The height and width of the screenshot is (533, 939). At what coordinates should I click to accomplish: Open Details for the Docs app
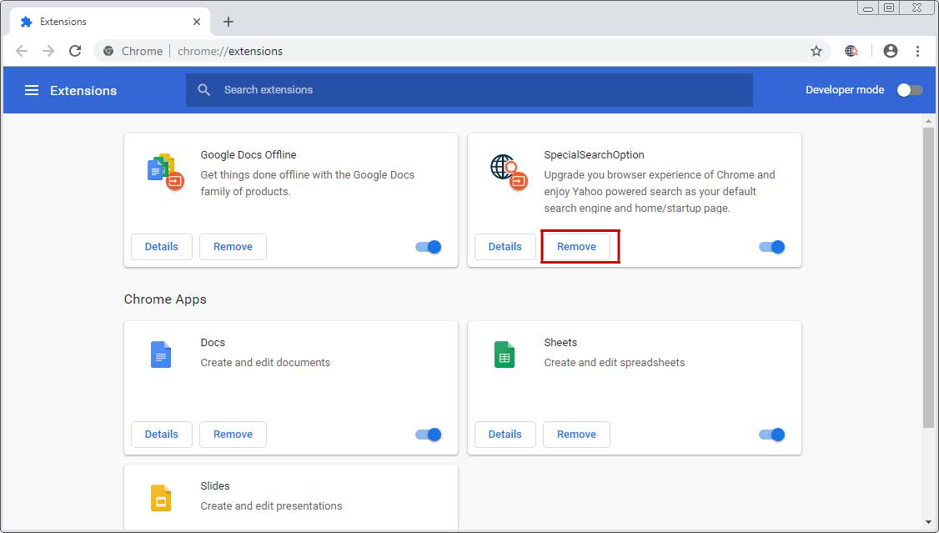(162, 435)
